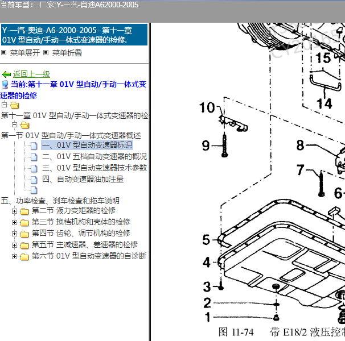
Task: Open 二、01V 五档自动变速器的概况
Action: (95, 156)
